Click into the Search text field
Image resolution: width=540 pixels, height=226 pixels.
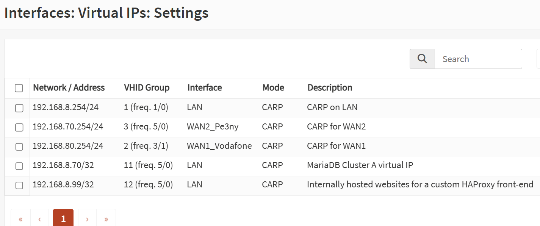tap(478, 59)
